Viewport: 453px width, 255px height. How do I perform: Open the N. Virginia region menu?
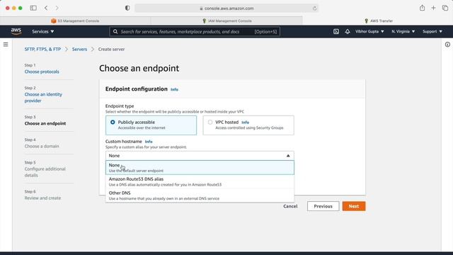click(403, 31)
